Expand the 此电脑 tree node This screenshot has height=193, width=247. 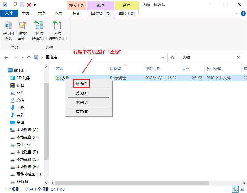click(x=5, y=70)
